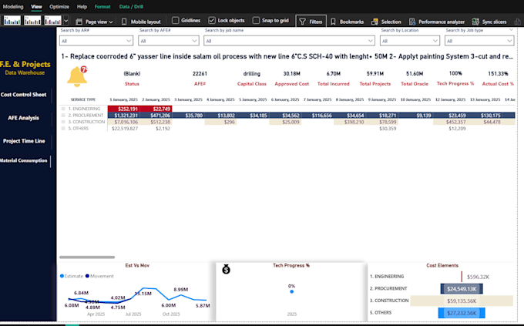524x326 pixels.
Task: Toggle the Lock objects checkbox
Action: point(212,20)
